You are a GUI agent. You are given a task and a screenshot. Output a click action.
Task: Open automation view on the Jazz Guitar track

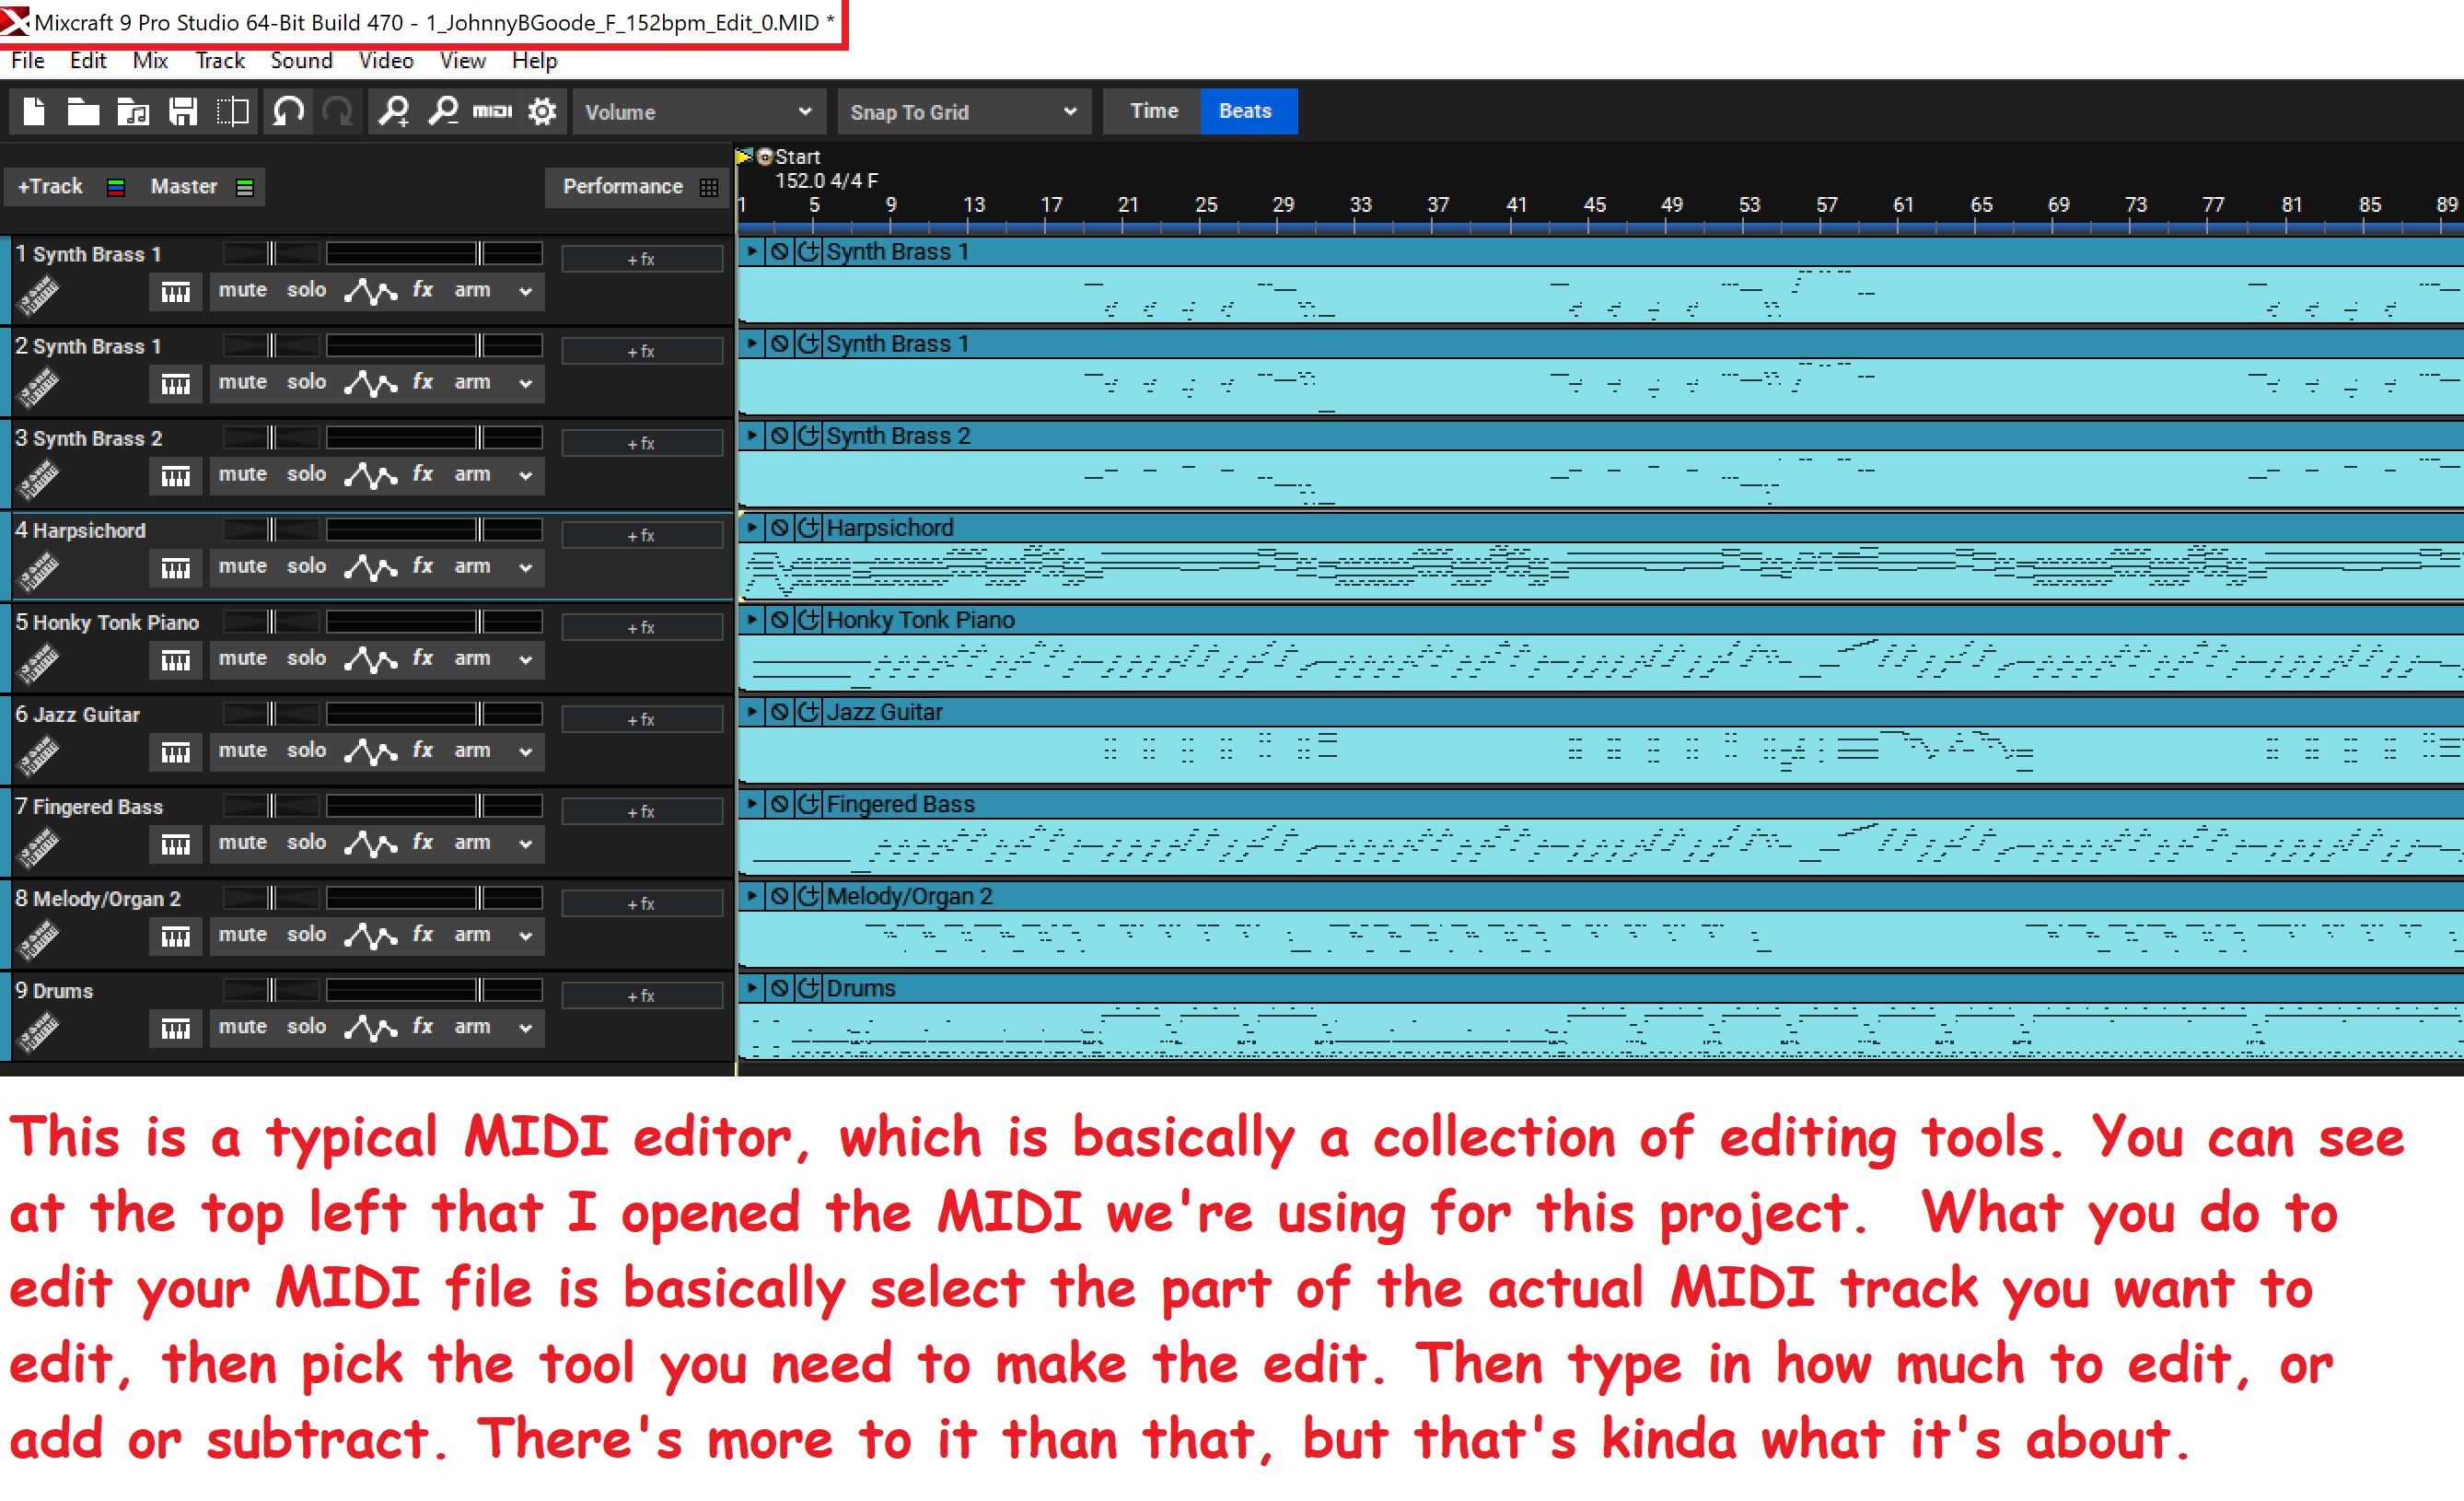[371, 751]
